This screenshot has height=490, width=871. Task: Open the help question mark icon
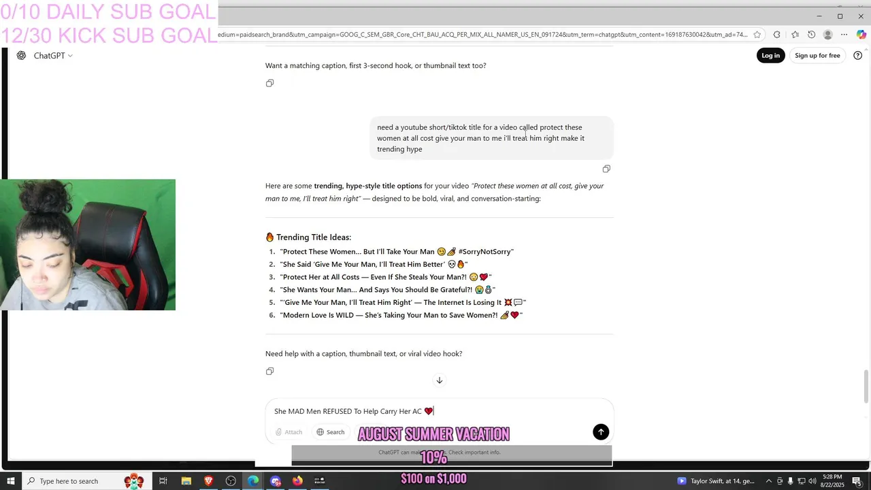[x=857, y=56]
